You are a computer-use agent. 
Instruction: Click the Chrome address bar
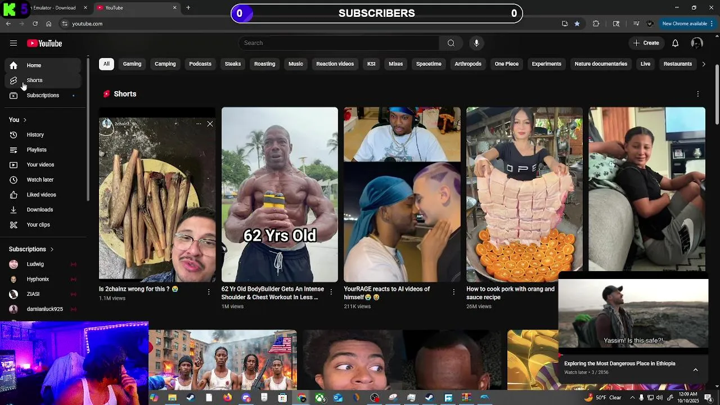click(x=309, y=24)
